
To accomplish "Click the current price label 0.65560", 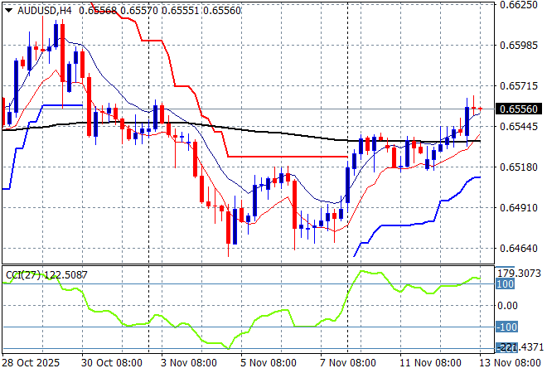I will (519, 109).
